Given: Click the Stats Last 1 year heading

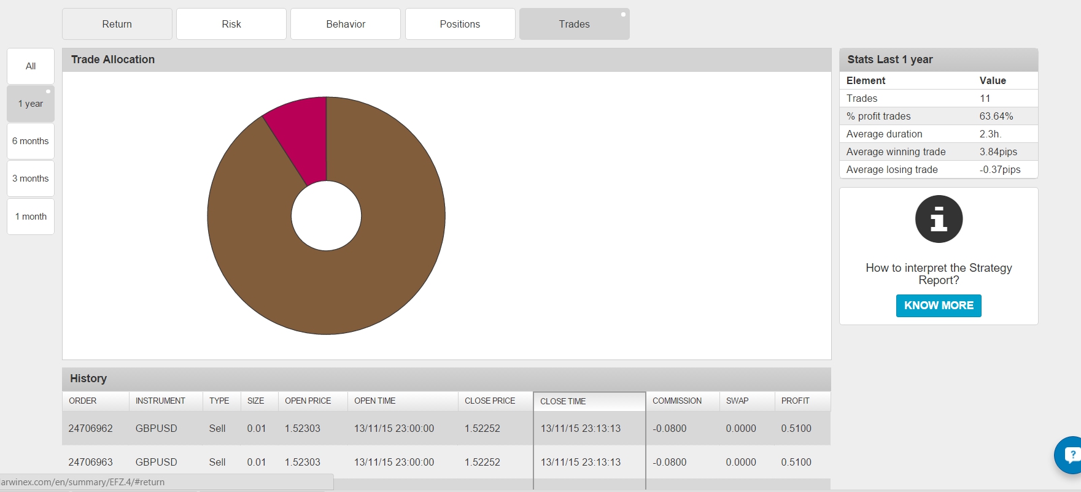Looking at the screenshot, I should (889, 60).
